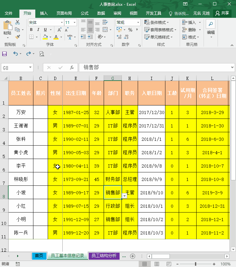This screenshot has width=236, height=267.
Task: Switch to the 数据 tab
Action: tap(101, 13)
